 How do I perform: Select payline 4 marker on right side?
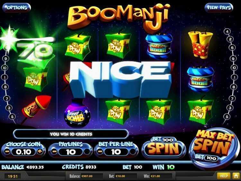click(x=227, y=32)
